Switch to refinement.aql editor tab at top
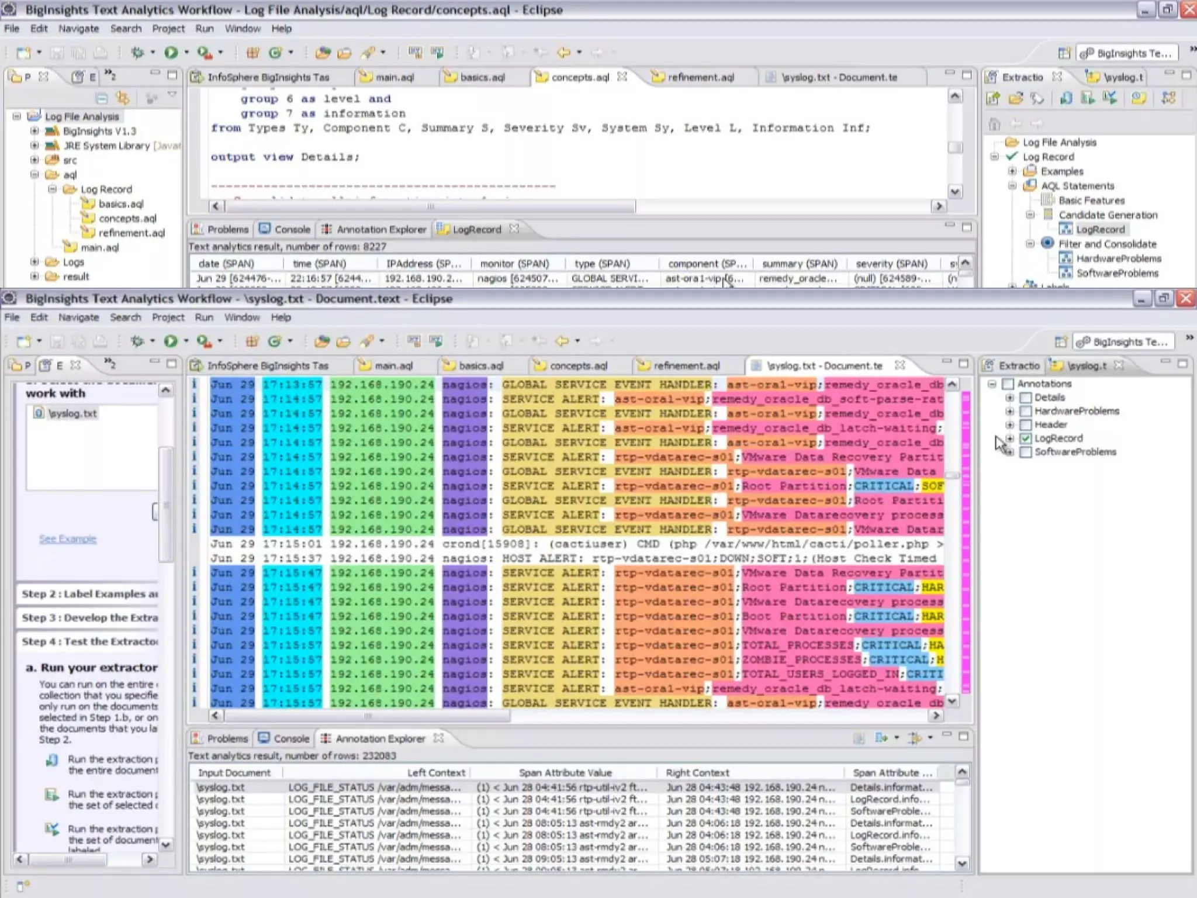Screen dimensions: 1197x898 (x=700, y=77)
